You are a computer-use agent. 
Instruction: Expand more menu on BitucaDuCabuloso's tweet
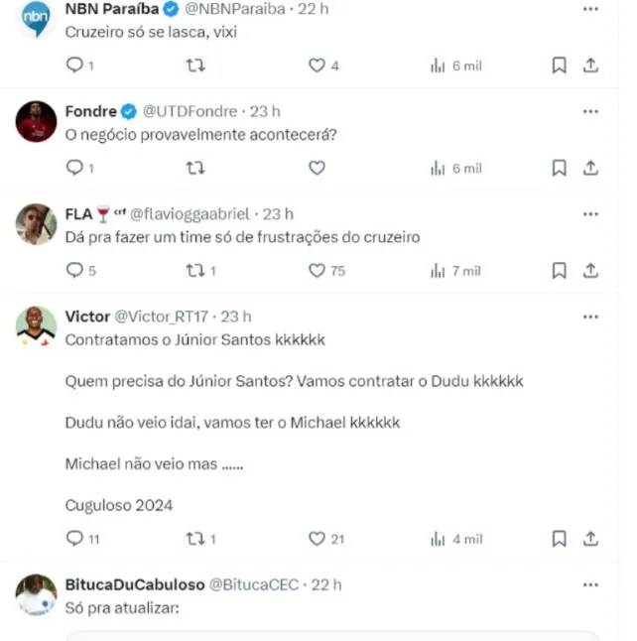click(590, 584)
